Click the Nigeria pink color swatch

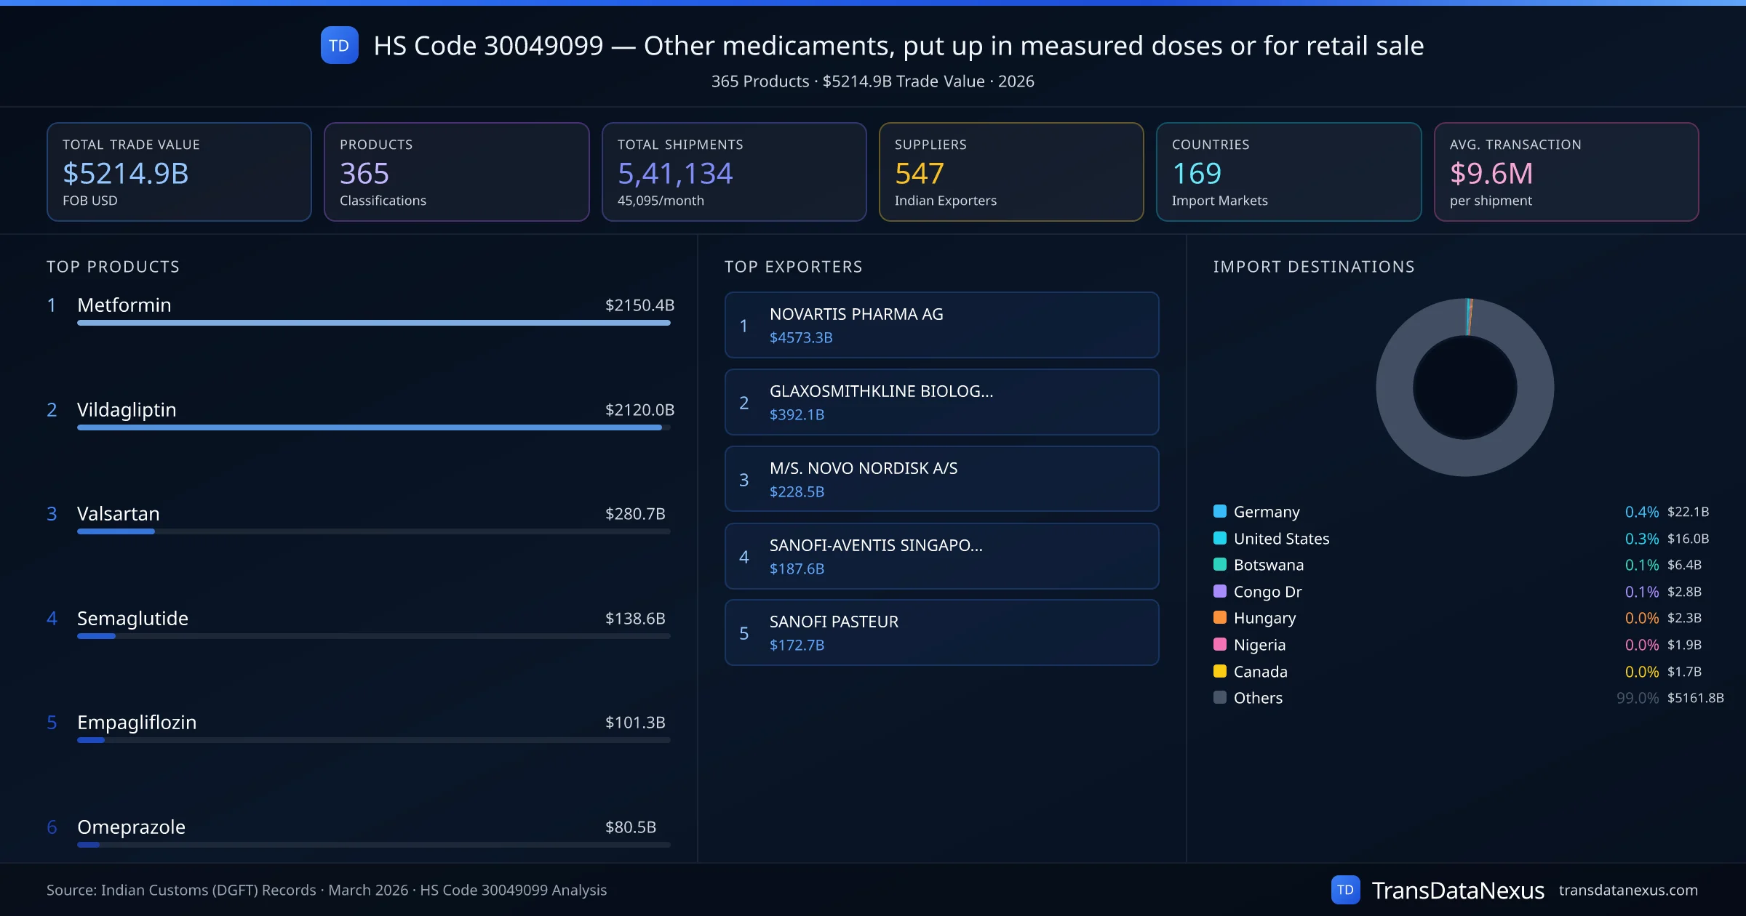click(x=1219, y=645)
